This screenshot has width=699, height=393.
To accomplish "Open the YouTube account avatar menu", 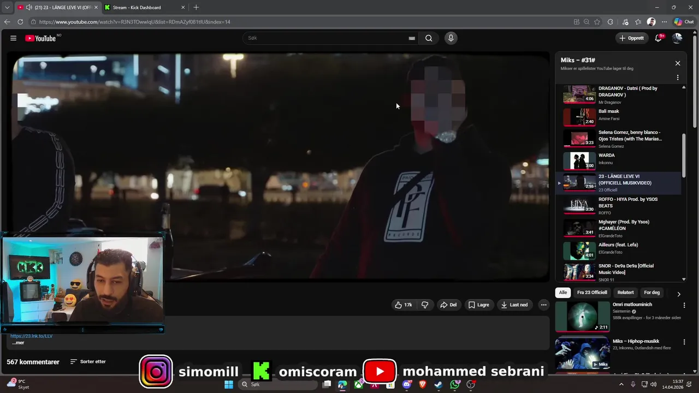I will point(677,38).
